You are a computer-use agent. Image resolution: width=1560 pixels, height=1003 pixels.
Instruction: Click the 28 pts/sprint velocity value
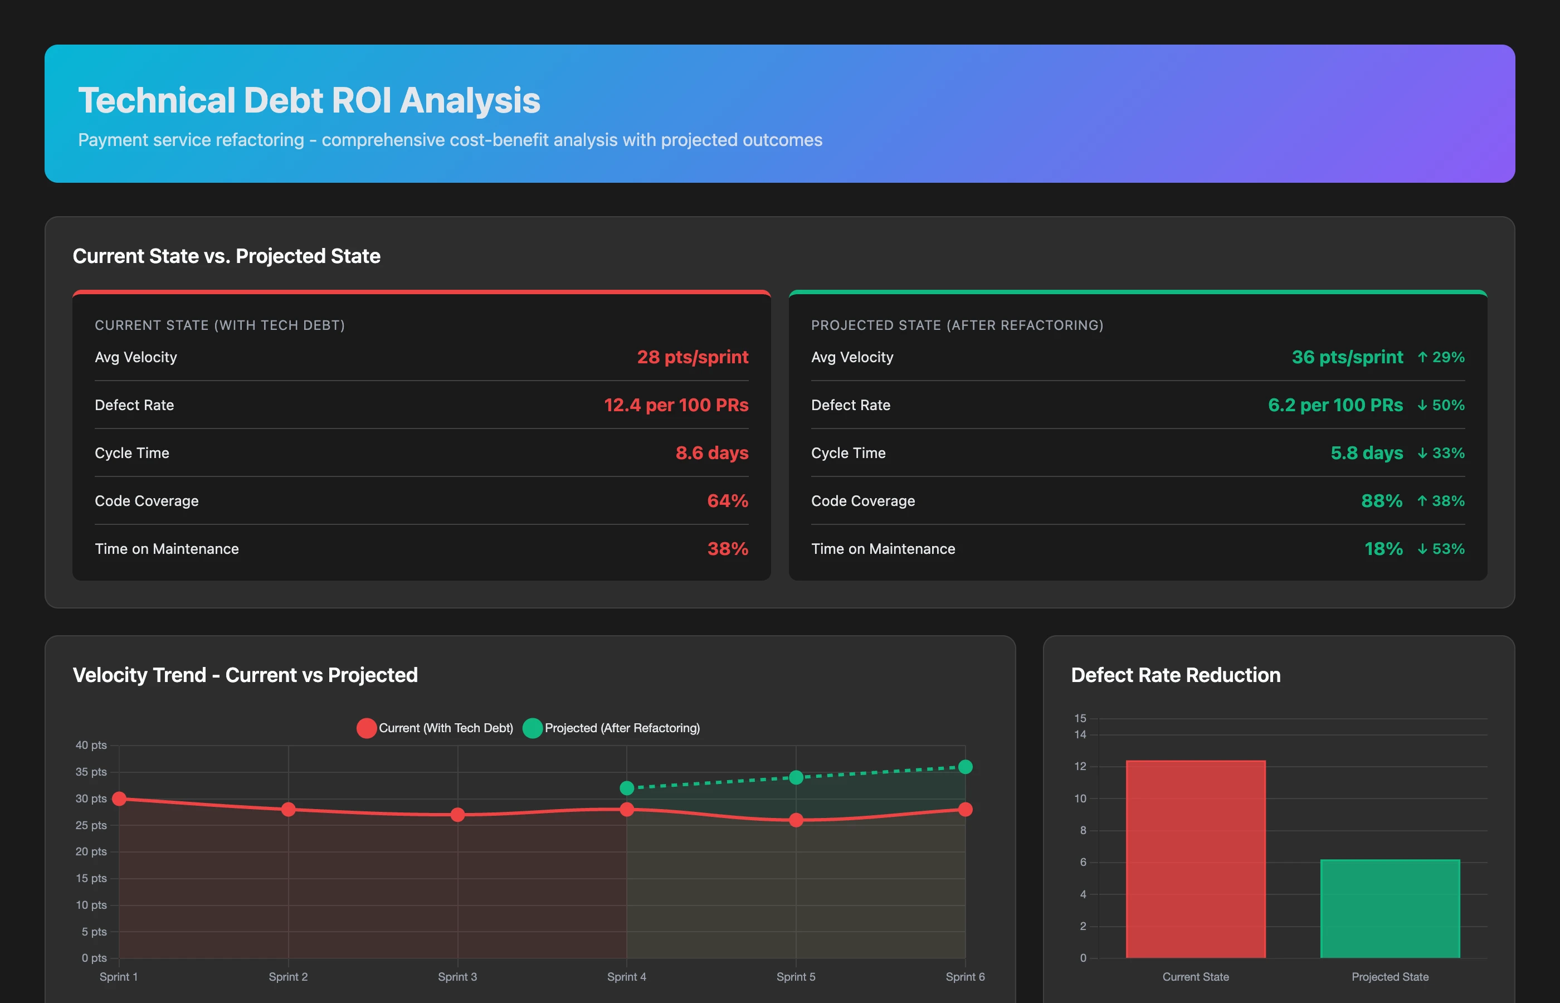[x=693, y=357]
